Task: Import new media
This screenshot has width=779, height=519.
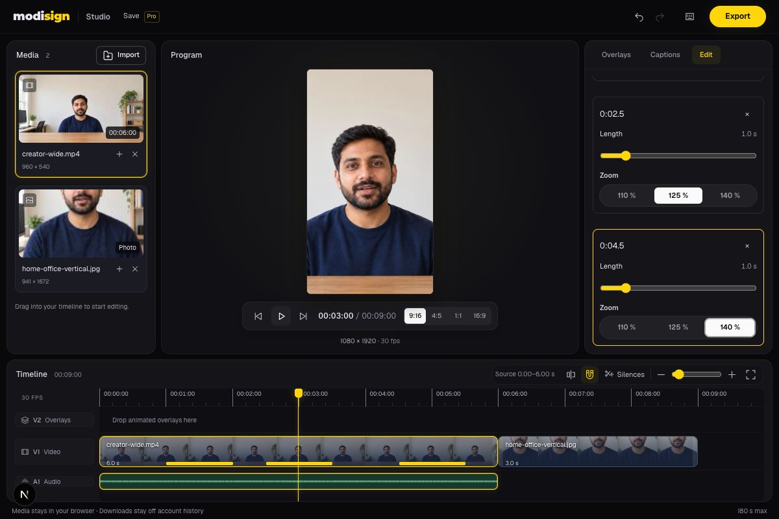Action: (x=121, y=55)
